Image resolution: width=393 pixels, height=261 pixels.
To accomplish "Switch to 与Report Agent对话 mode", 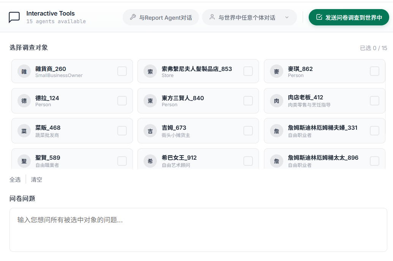I will (x=161, y=17).
